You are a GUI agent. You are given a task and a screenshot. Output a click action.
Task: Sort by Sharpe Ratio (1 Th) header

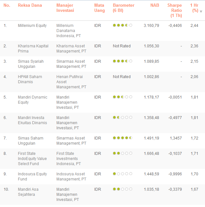pos(175,10)
